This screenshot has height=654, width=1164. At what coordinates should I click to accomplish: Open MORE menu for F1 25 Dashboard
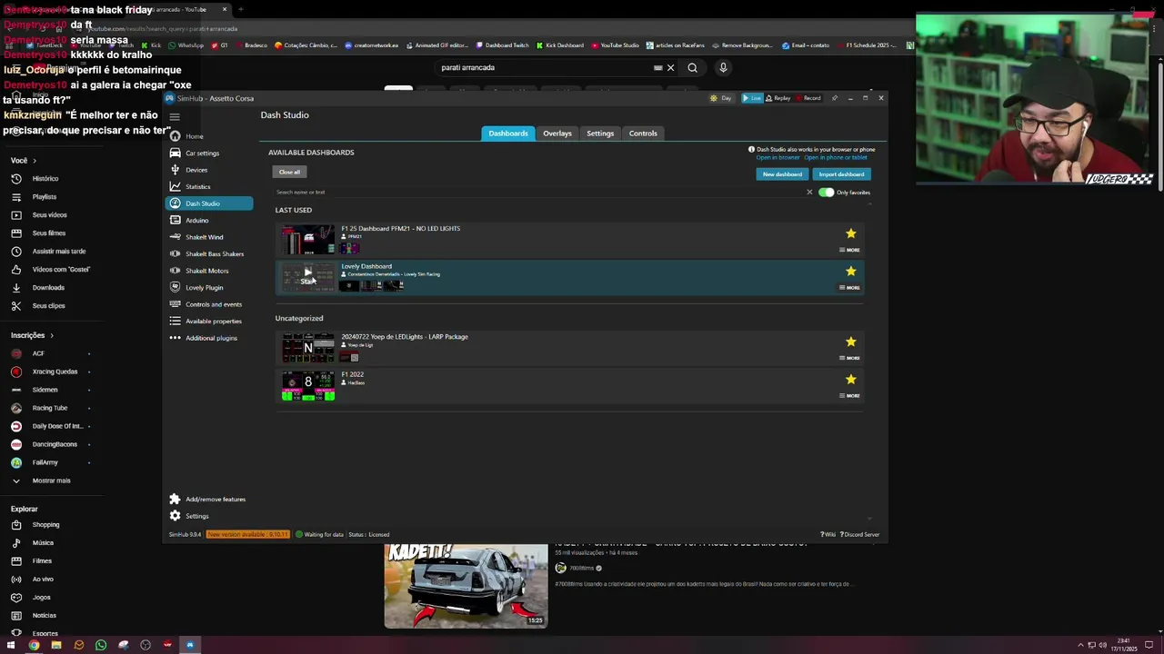(849, 250)
